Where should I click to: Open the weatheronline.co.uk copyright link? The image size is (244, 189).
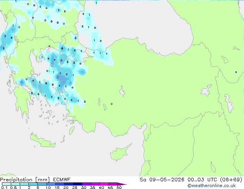click(211, 186)
